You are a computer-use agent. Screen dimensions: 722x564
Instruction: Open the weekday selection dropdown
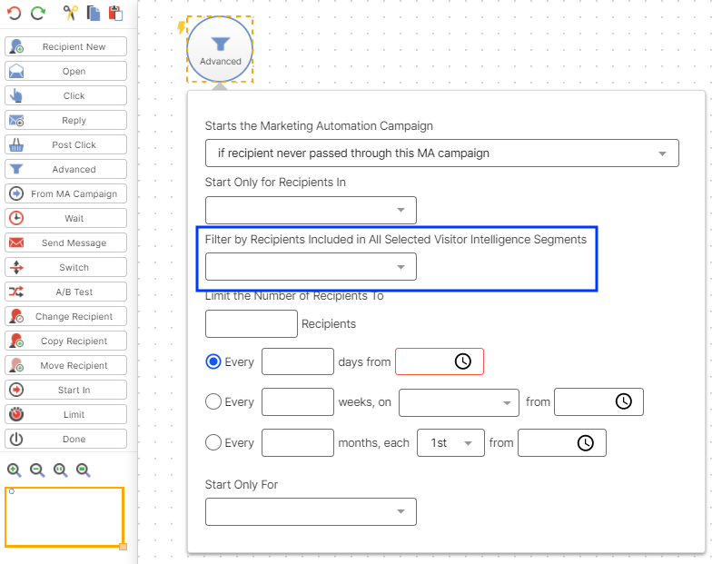[x=459, y=402]
